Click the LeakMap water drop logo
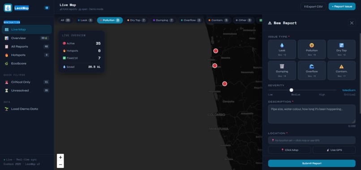The height and width of the screenshot is (170, 361). pyautogui.click(x=8, y=8)
